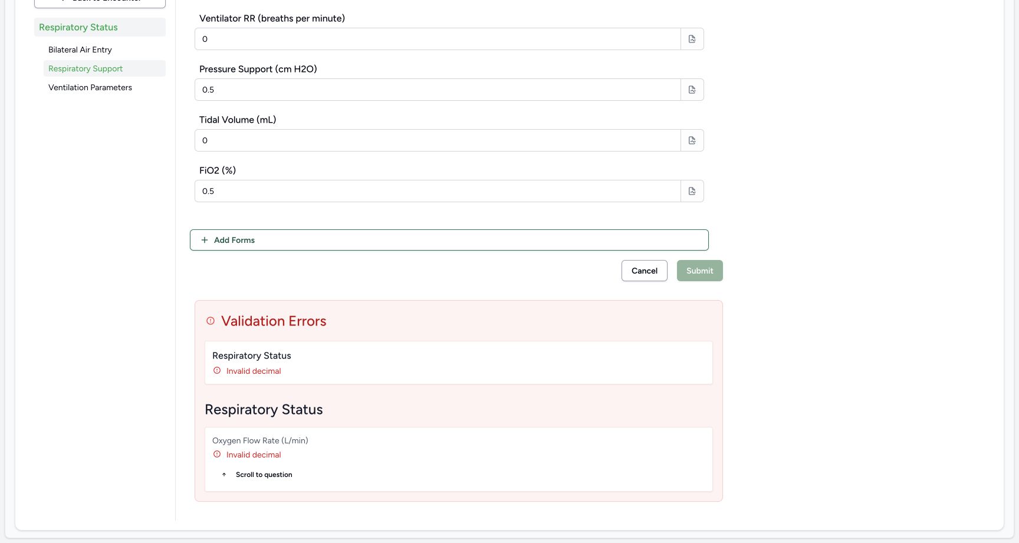The width and height of the screenshot is (1019, 543).
Task: Click Oxygen Flow Rate (L/min) error label
Action: 260,440
